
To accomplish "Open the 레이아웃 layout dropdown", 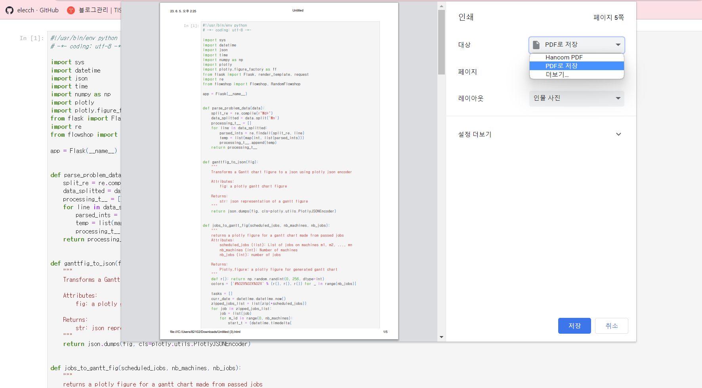I will [x=576, y=98].
